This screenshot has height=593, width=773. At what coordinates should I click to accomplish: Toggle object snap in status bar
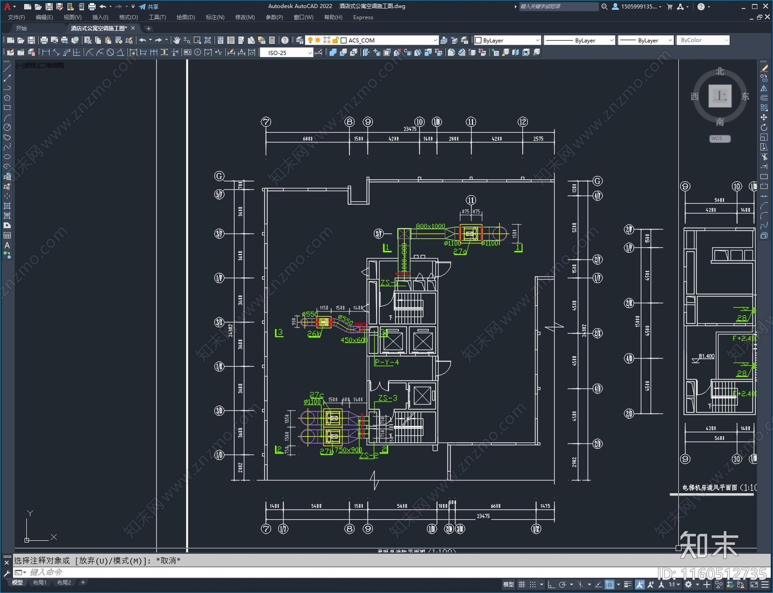pos(610,584)
